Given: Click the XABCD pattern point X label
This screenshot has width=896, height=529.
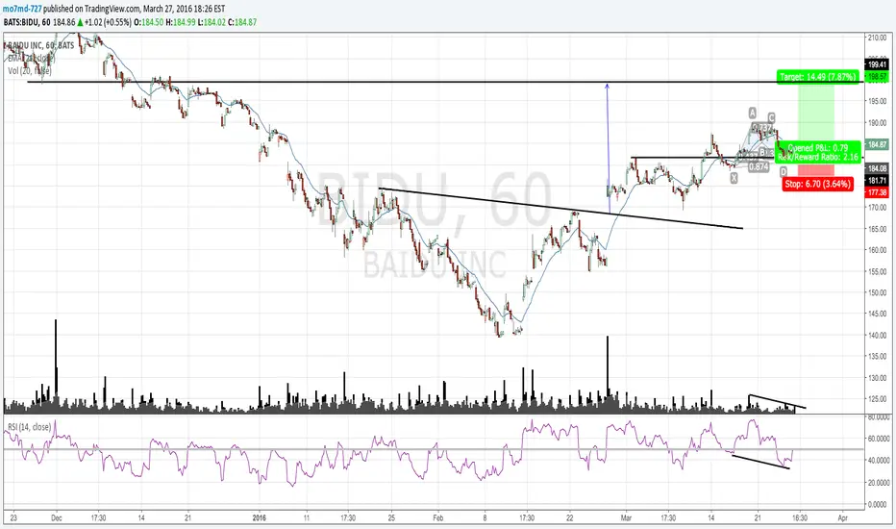Looking at the screenshot, I should coord(734,178).
